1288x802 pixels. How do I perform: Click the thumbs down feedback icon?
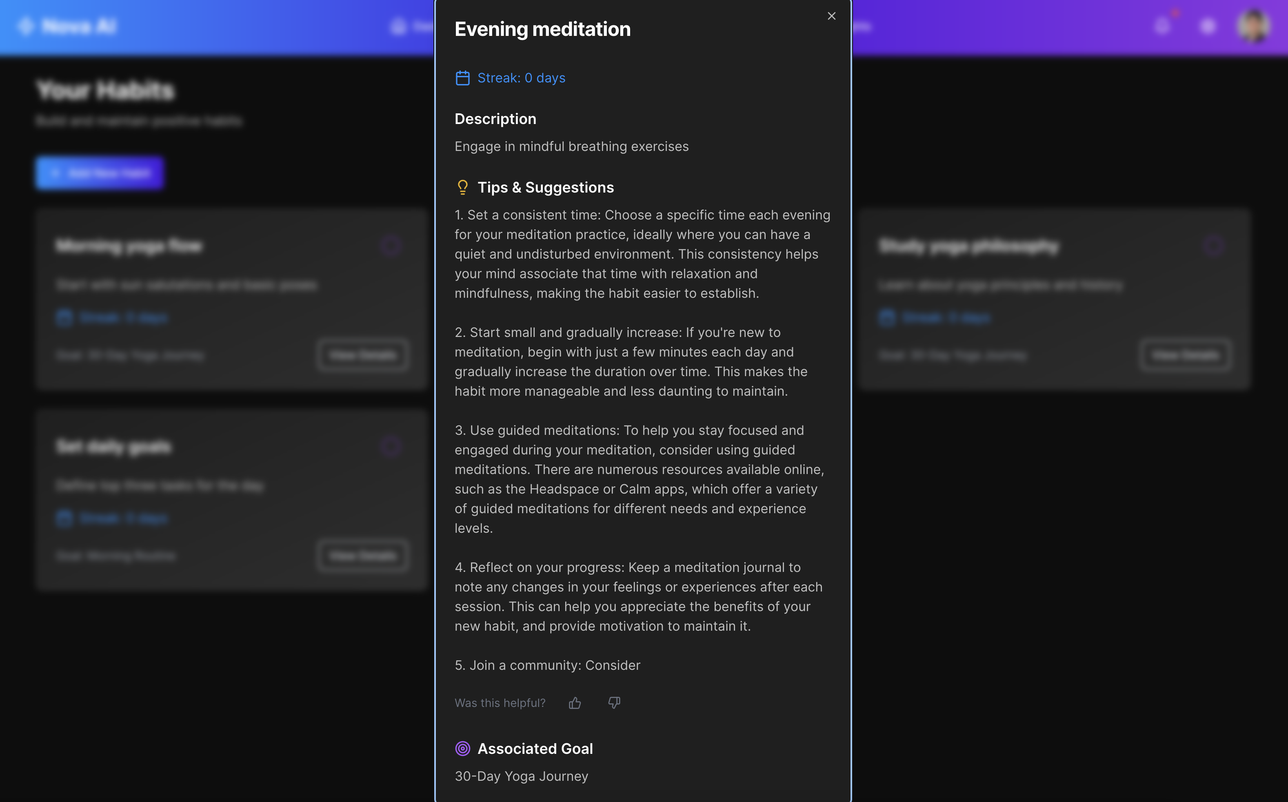[614, 703]
